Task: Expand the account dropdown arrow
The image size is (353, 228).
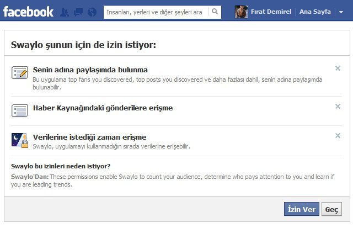Action: click(x=341, y=12)
